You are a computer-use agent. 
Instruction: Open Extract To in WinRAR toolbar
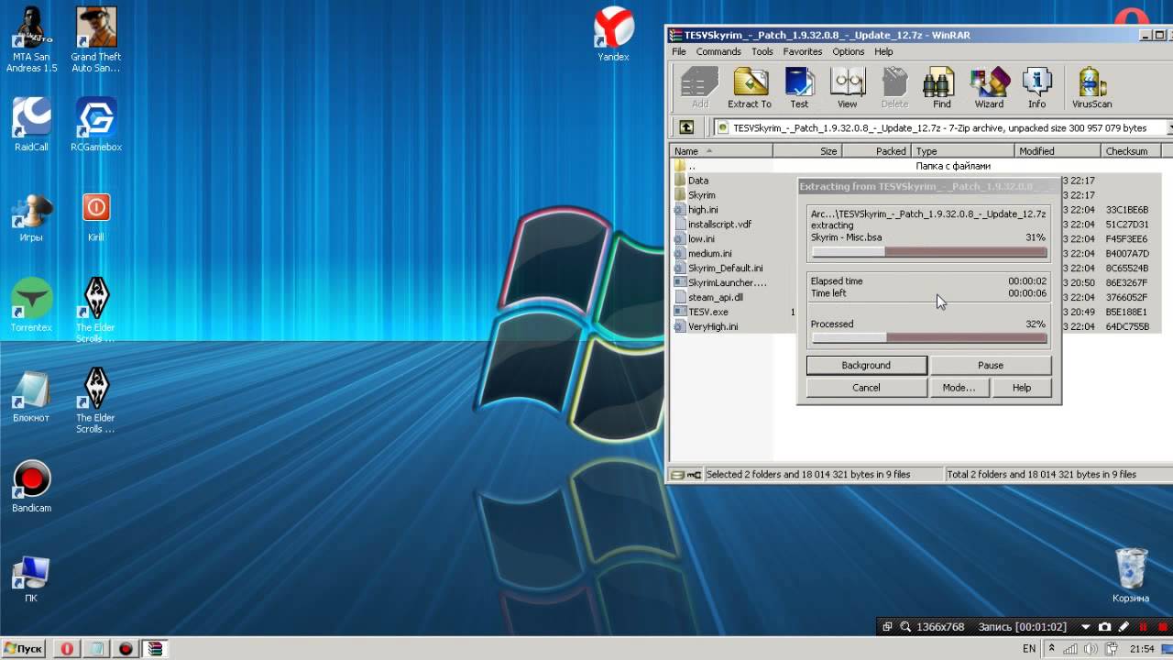click(750, 88)
